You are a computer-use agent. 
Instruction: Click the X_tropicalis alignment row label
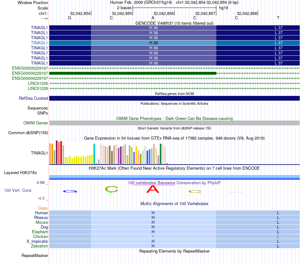coord(37,241)
